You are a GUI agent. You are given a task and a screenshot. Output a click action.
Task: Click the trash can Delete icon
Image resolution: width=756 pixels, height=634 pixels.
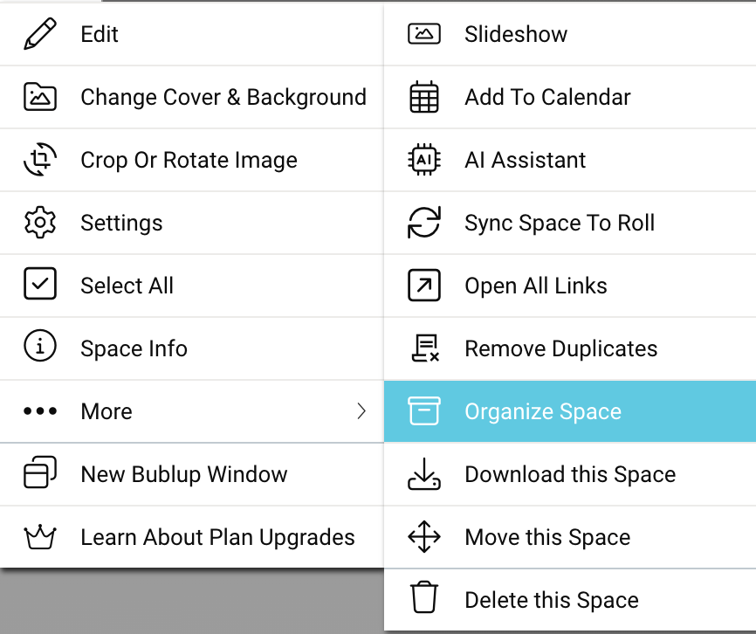pyautogui.click(x=424, y=600)
